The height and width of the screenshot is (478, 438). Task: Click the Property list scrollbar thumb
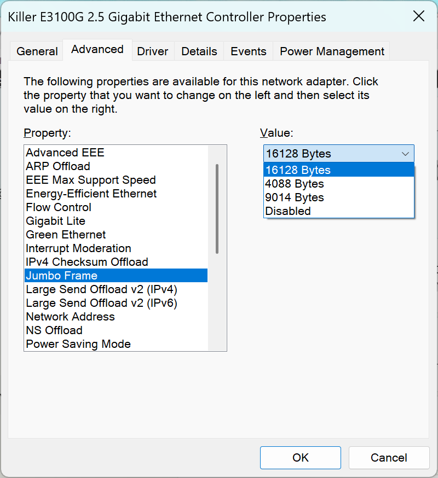tap(217, 209)
